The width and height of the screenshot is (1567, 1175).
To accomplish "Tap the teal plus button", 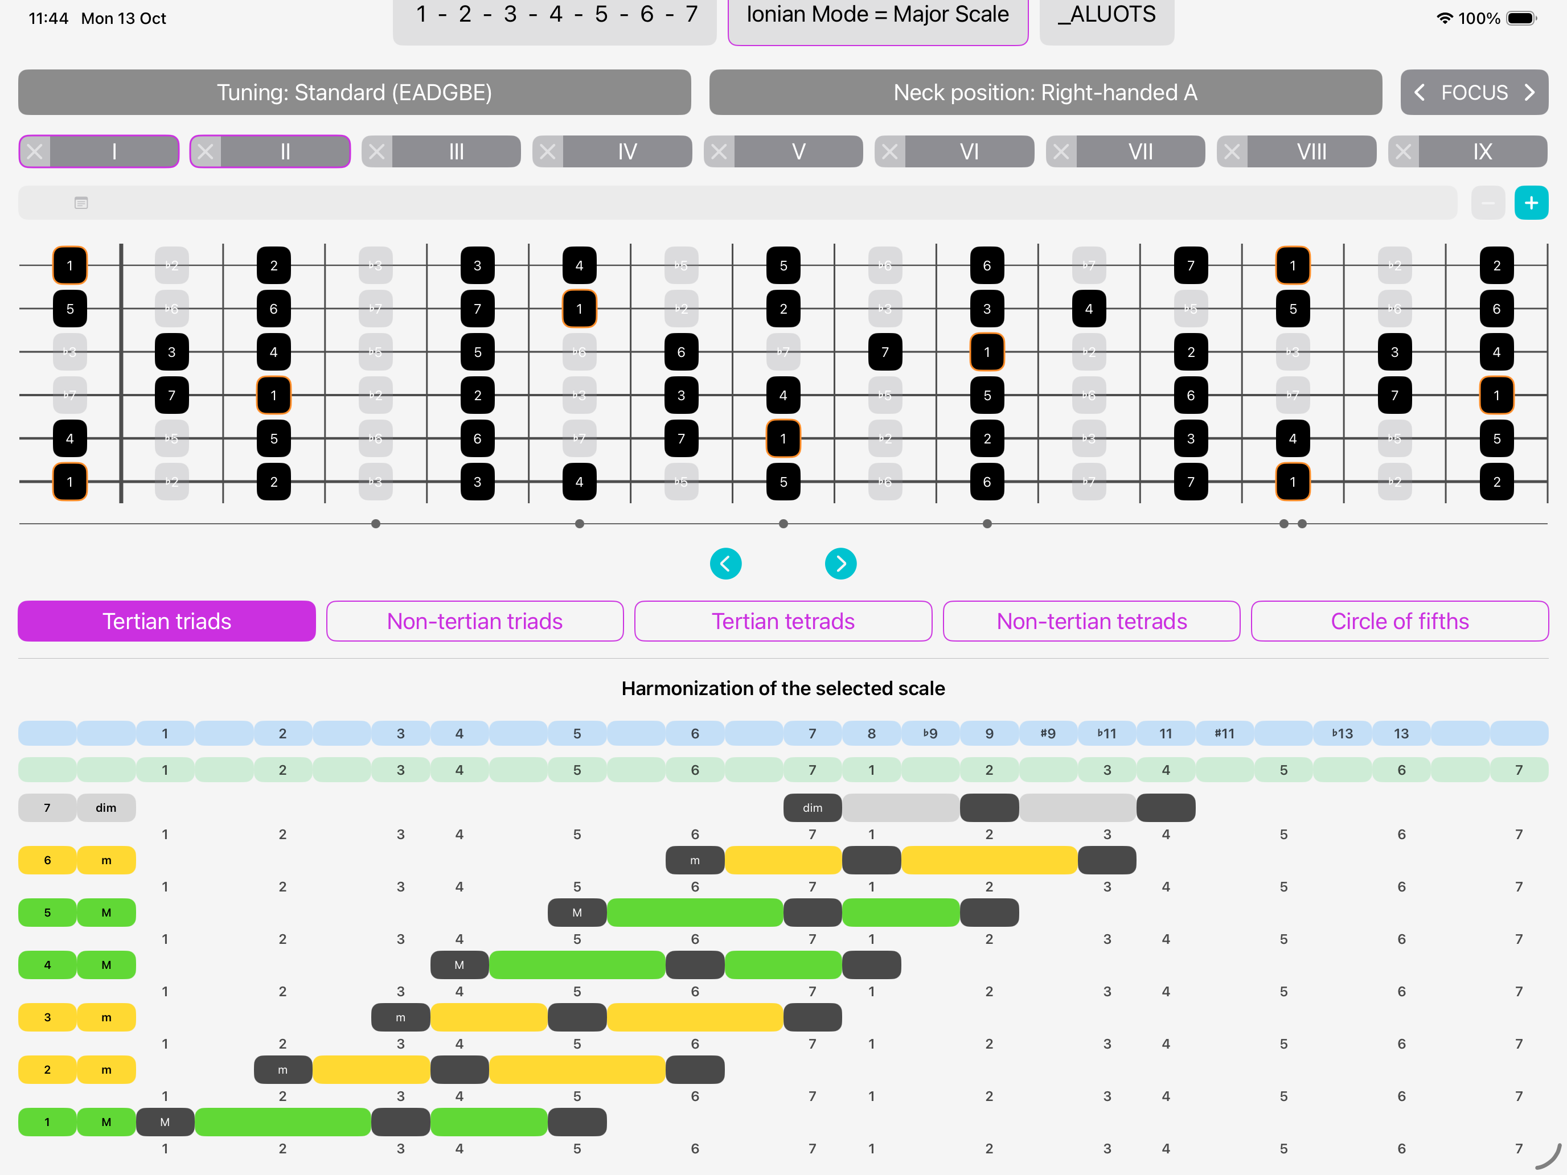I will click(x=1530, y=203).
